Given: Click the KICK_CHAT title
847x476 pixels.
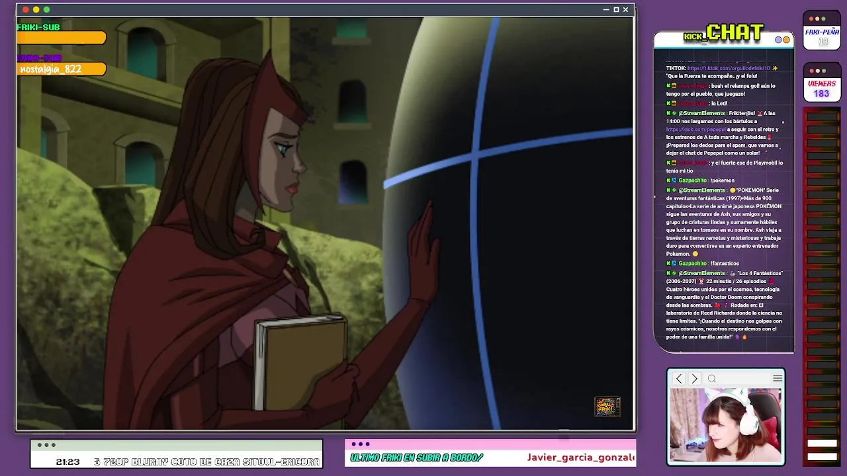Looking at the screenshot, I should [x=724, y=33].
